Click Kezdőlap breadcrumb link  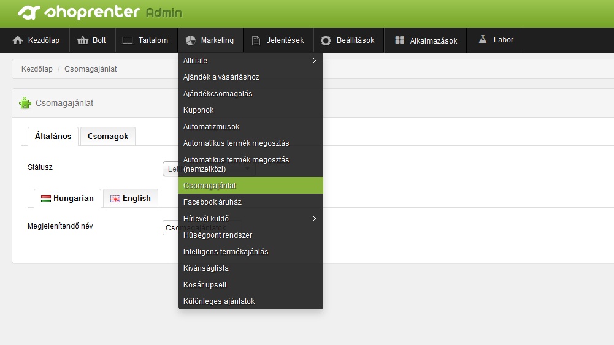[x=37, y=69]
